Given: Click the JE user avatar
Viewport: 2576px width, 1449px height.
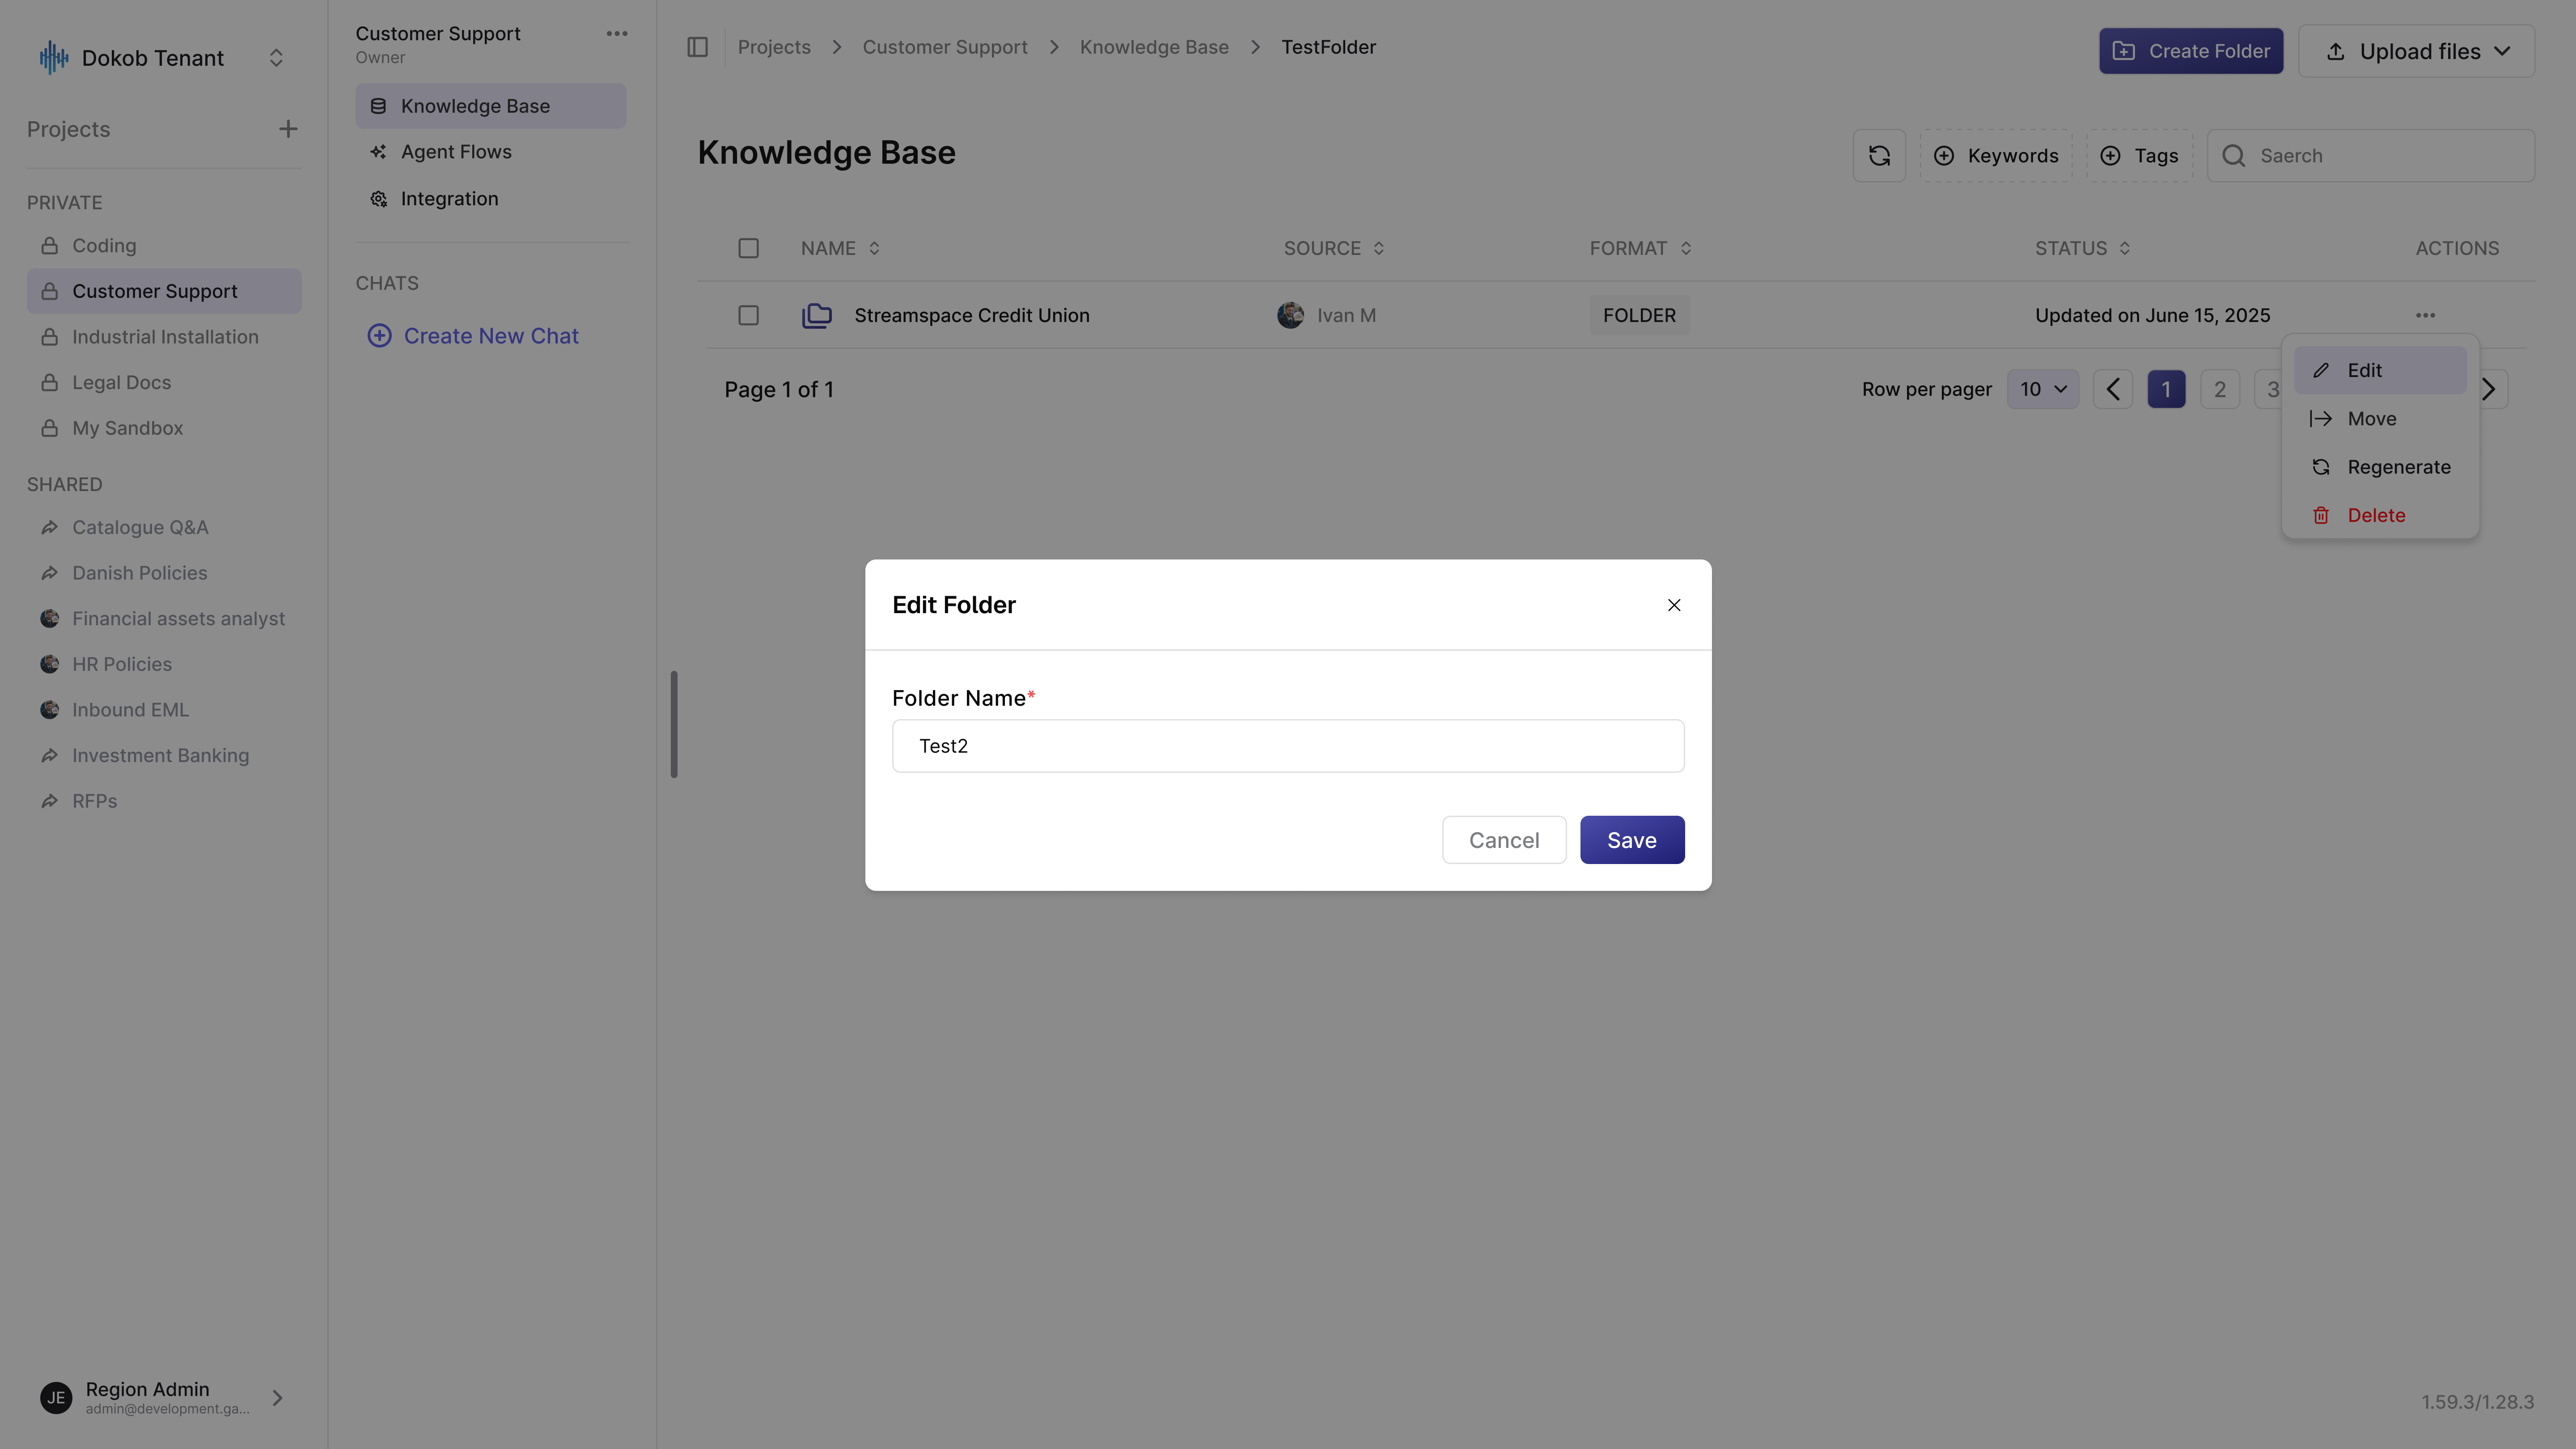Looking at the screenshot, I should 56,1398.
